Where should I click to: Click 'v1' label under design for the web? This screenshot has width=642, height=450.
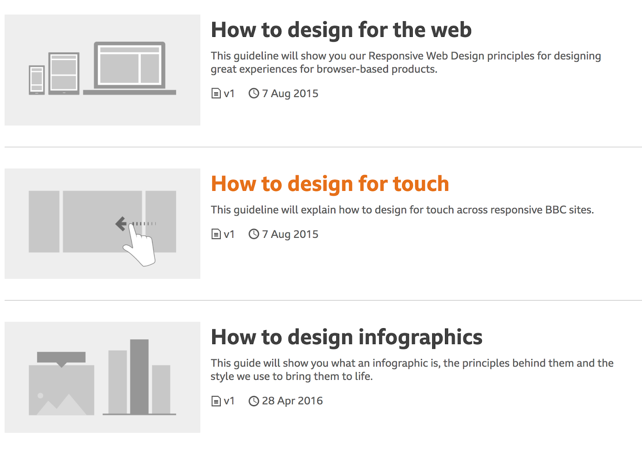click(229, 94)
